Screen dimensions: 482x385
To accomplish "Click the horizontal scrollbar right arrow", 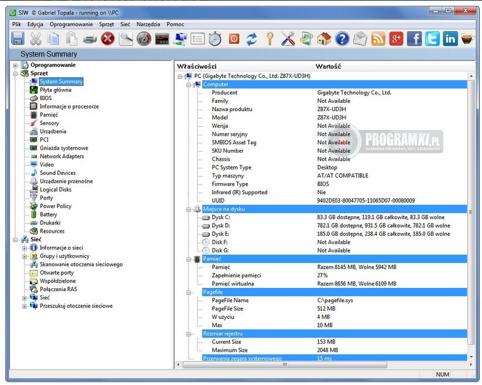I will [471, 365].
